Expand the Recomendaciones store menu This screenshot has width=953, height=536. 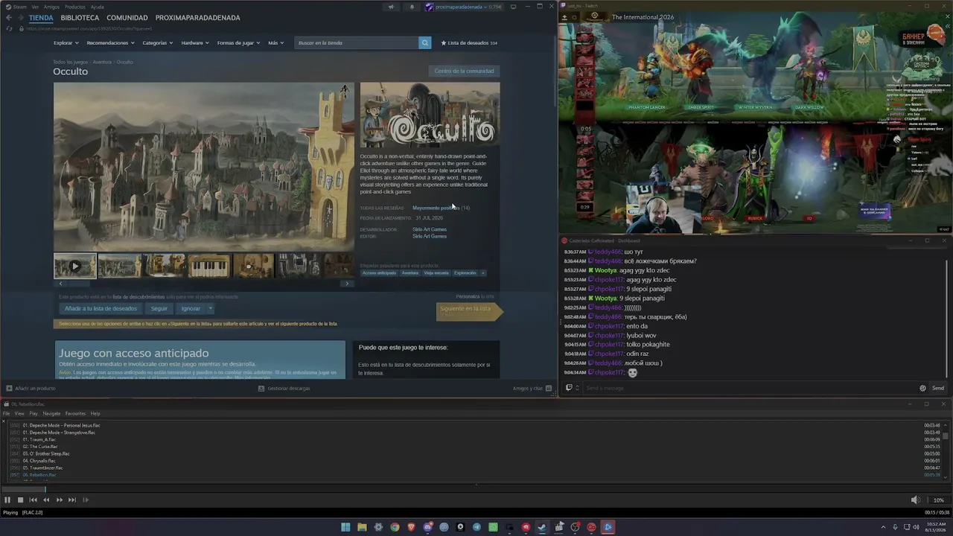(110, 43)
